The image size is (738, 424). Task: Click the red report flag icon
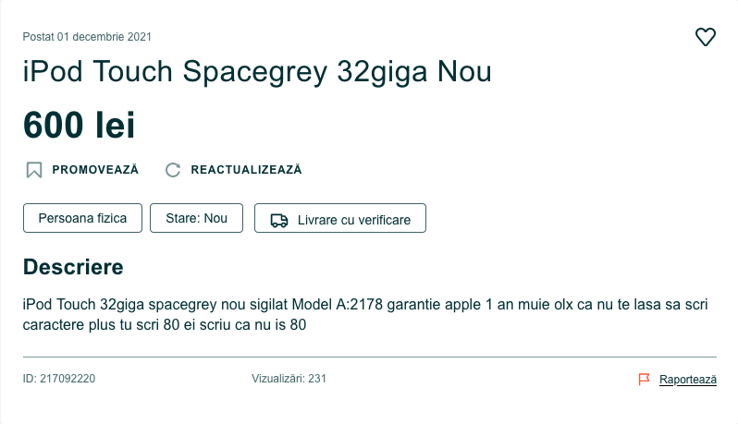coord(644,379)
